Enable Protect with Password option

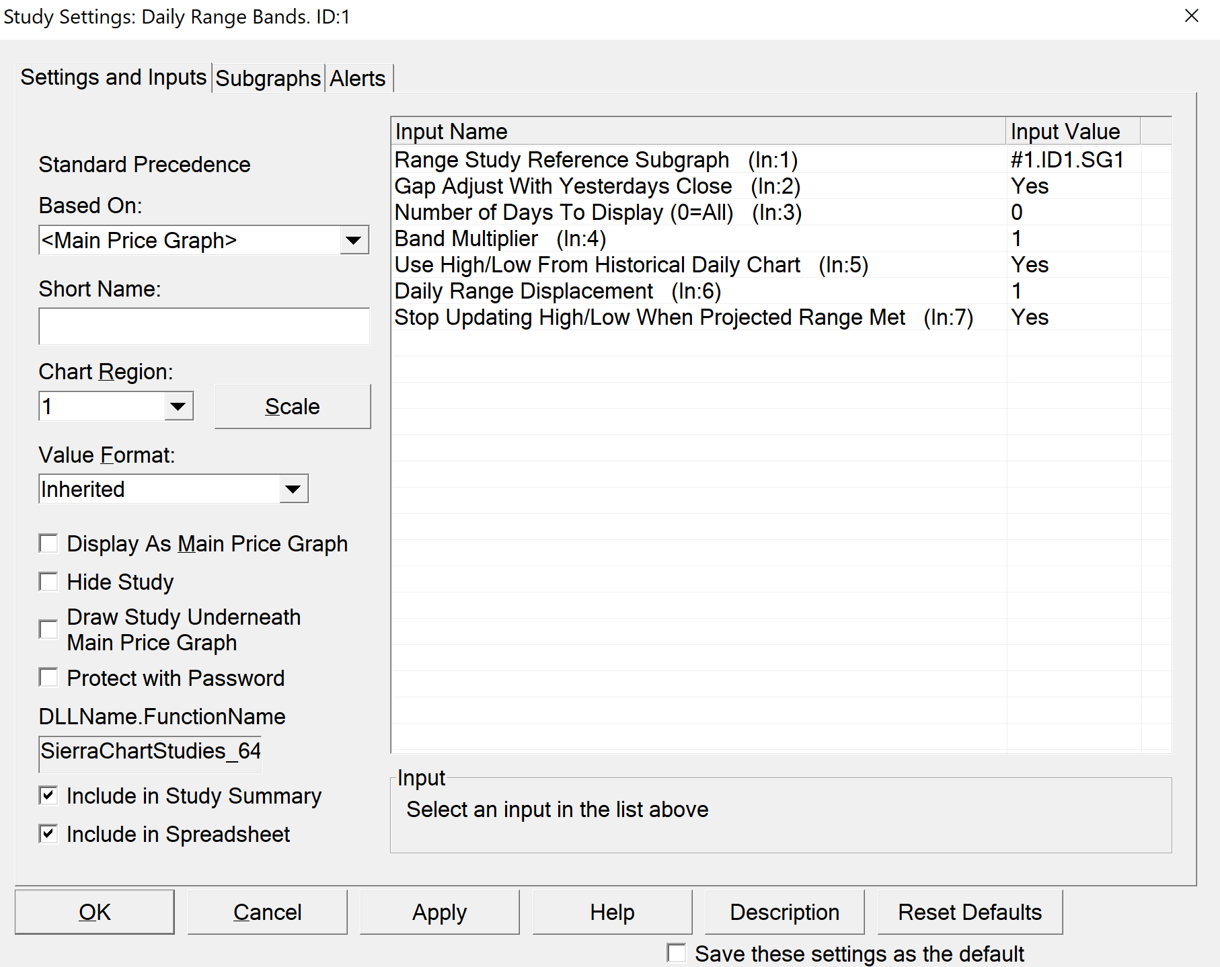[x=48, y=678]
